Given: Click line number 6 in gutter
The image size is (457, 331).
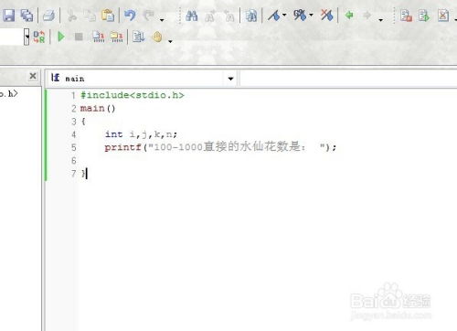Looking at the screenshot, I should pos(73,160).
